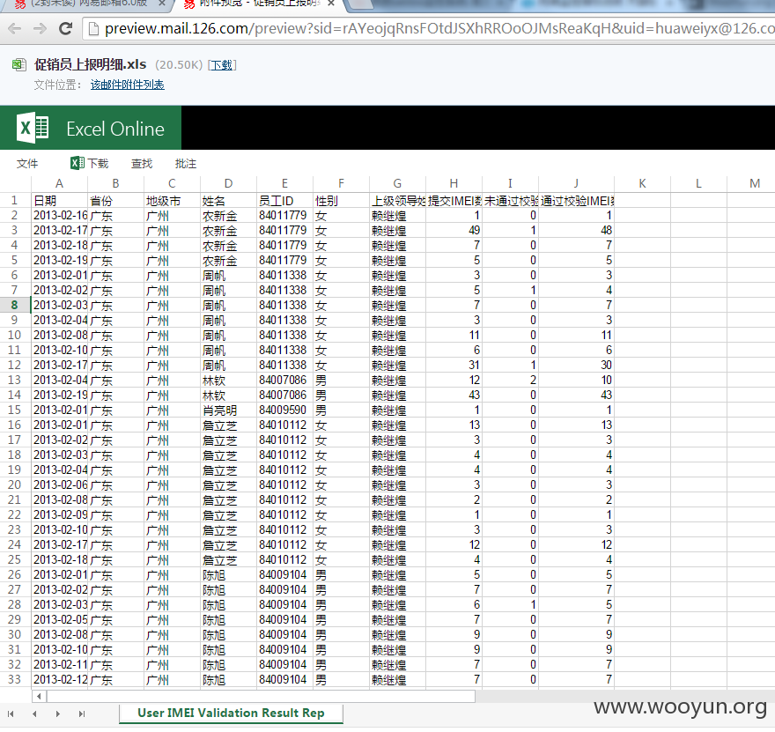Click date cell 2013-02-16 in row 2
Screen dimensions: 775x732
tap(59, 216)
